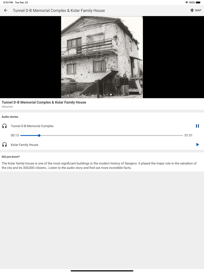
Task: Open the Kolar house black-and-white photo
Action: pyautogui.click(x=102, y=57)
